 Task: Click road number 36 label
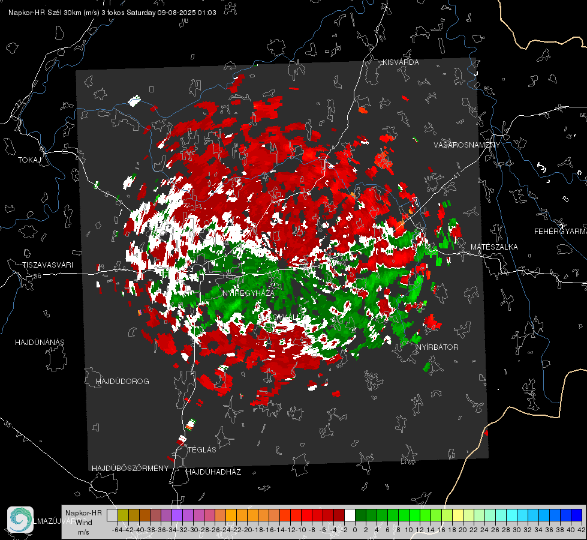point(37,276)
